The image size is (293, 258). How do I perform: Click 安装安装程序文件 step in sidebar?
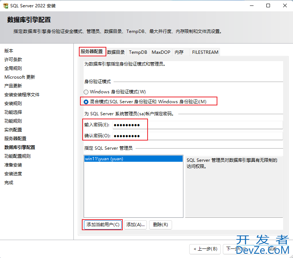(x=22, y=95)
